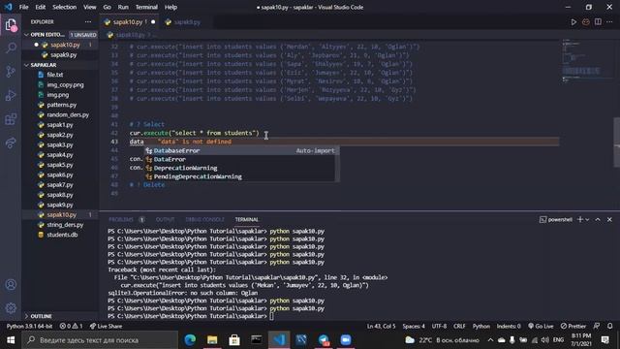Click the Windows search box in taskbar
This screenshot has height=349, width=620.
click(100, 340)
